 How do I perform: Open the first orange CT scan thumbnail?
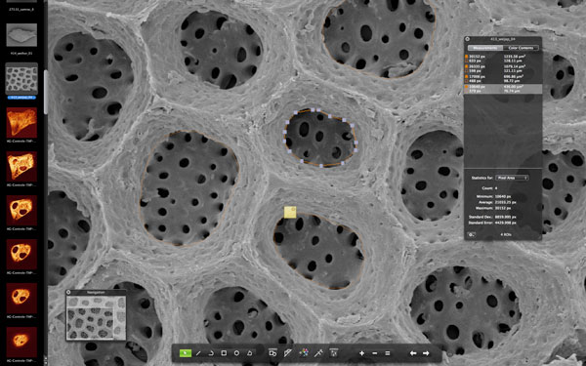(21, 123)
